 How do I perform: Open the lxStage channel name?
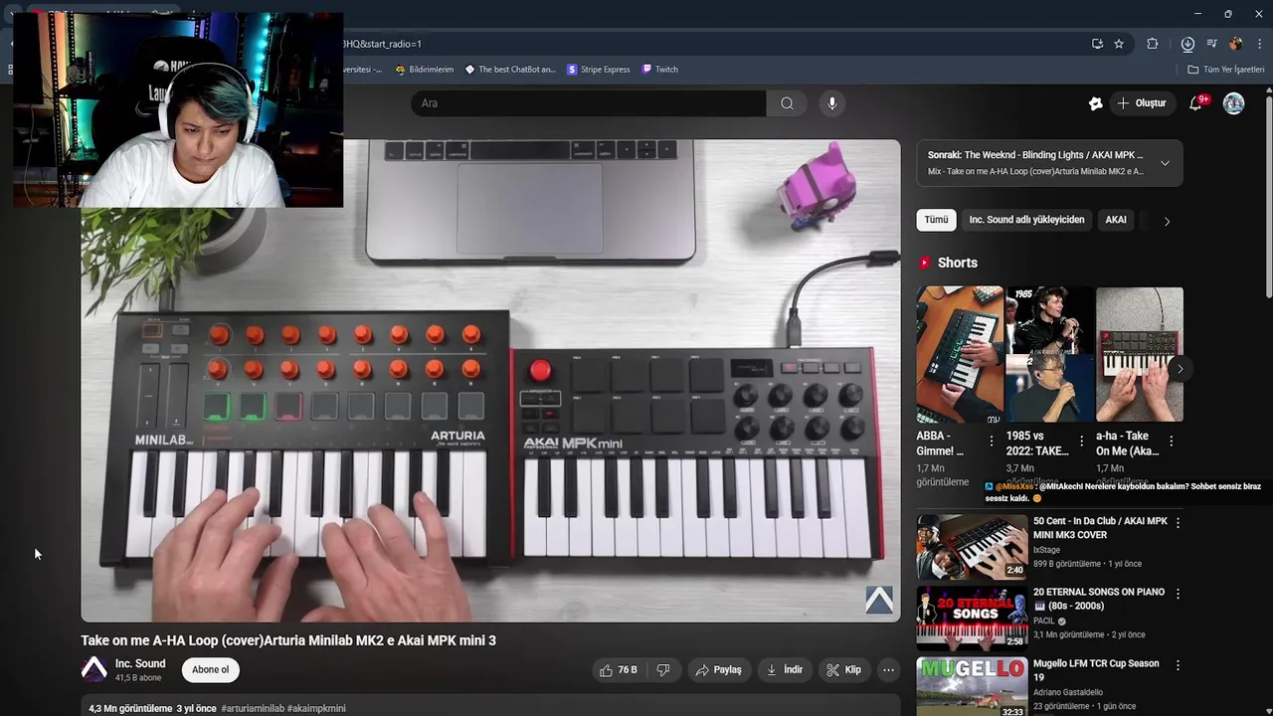(x=1046, y=550)
